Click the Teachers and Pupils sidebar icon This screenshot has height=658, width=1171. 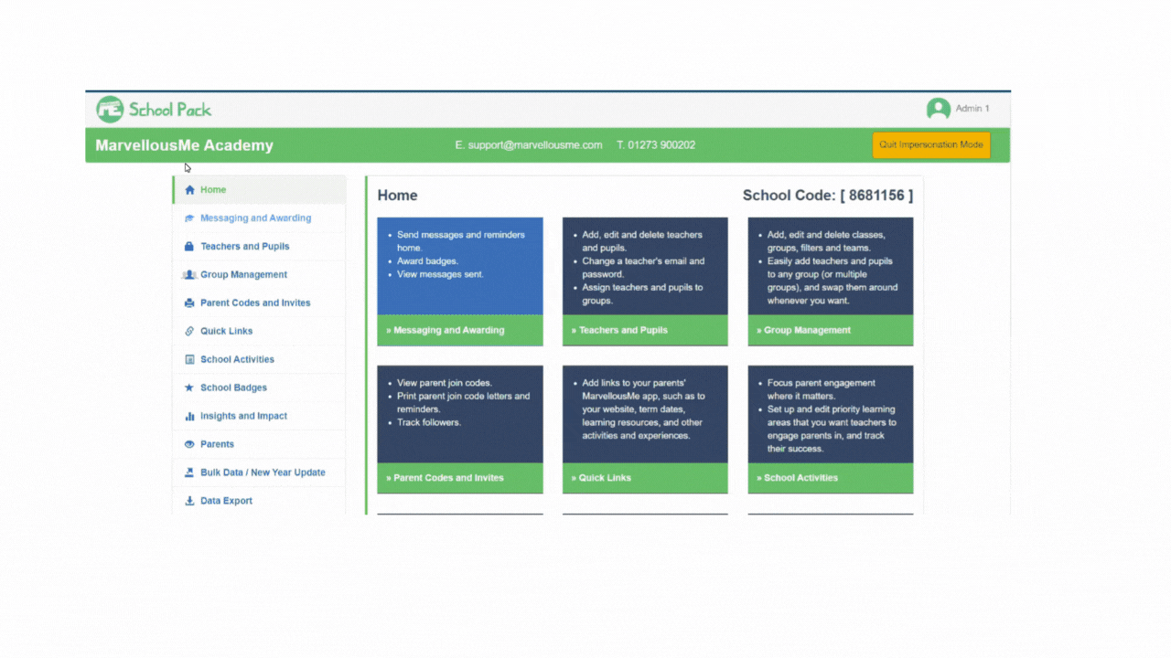click(x=189, y=247)
